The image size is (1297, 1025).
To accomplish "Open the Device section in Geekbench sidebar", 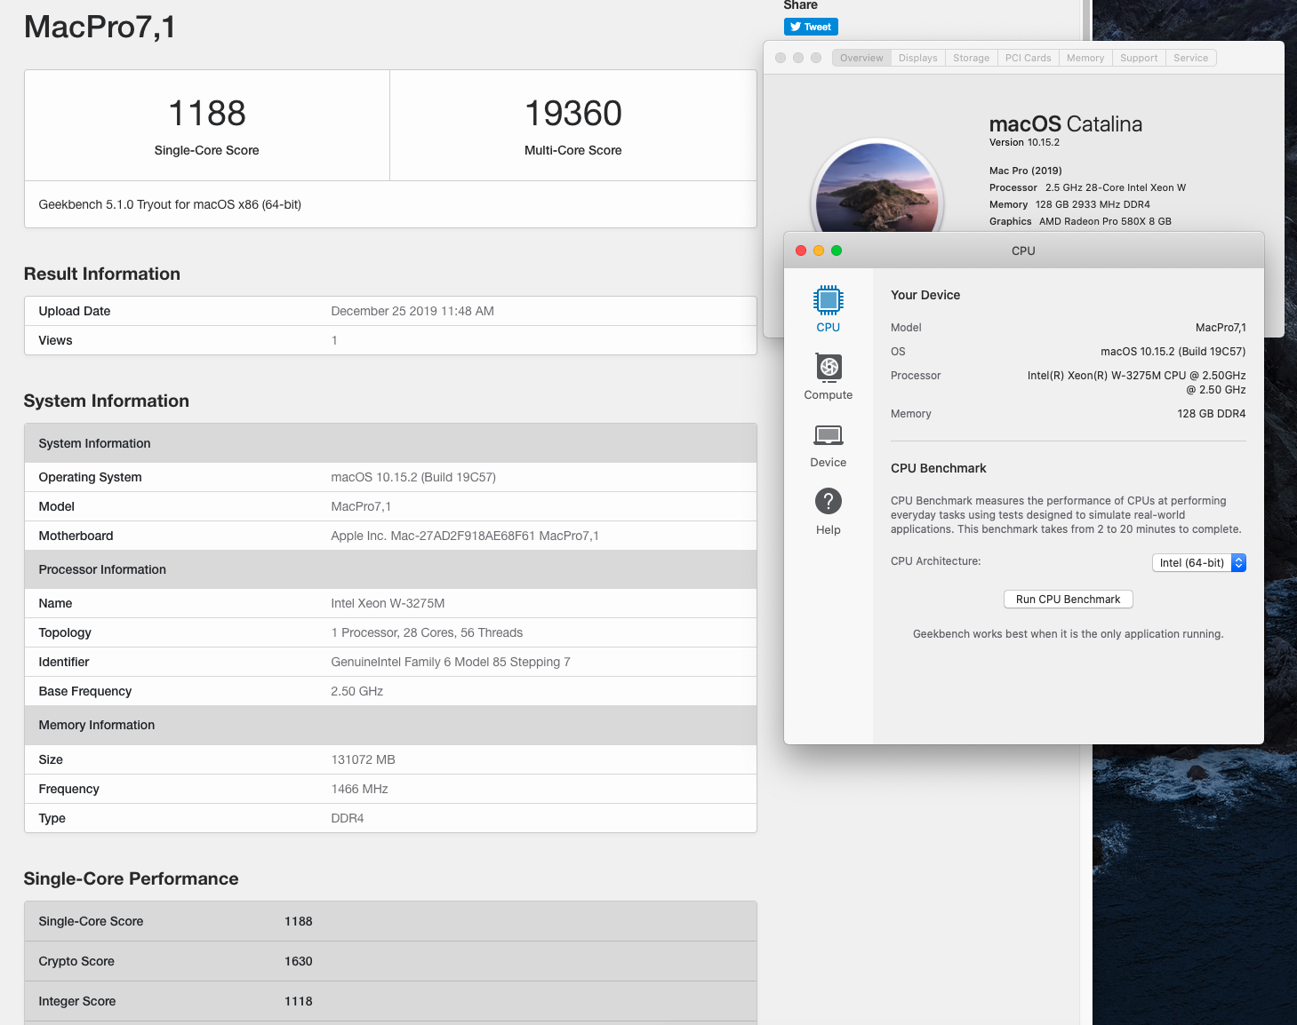I will [x=828, y=445].
